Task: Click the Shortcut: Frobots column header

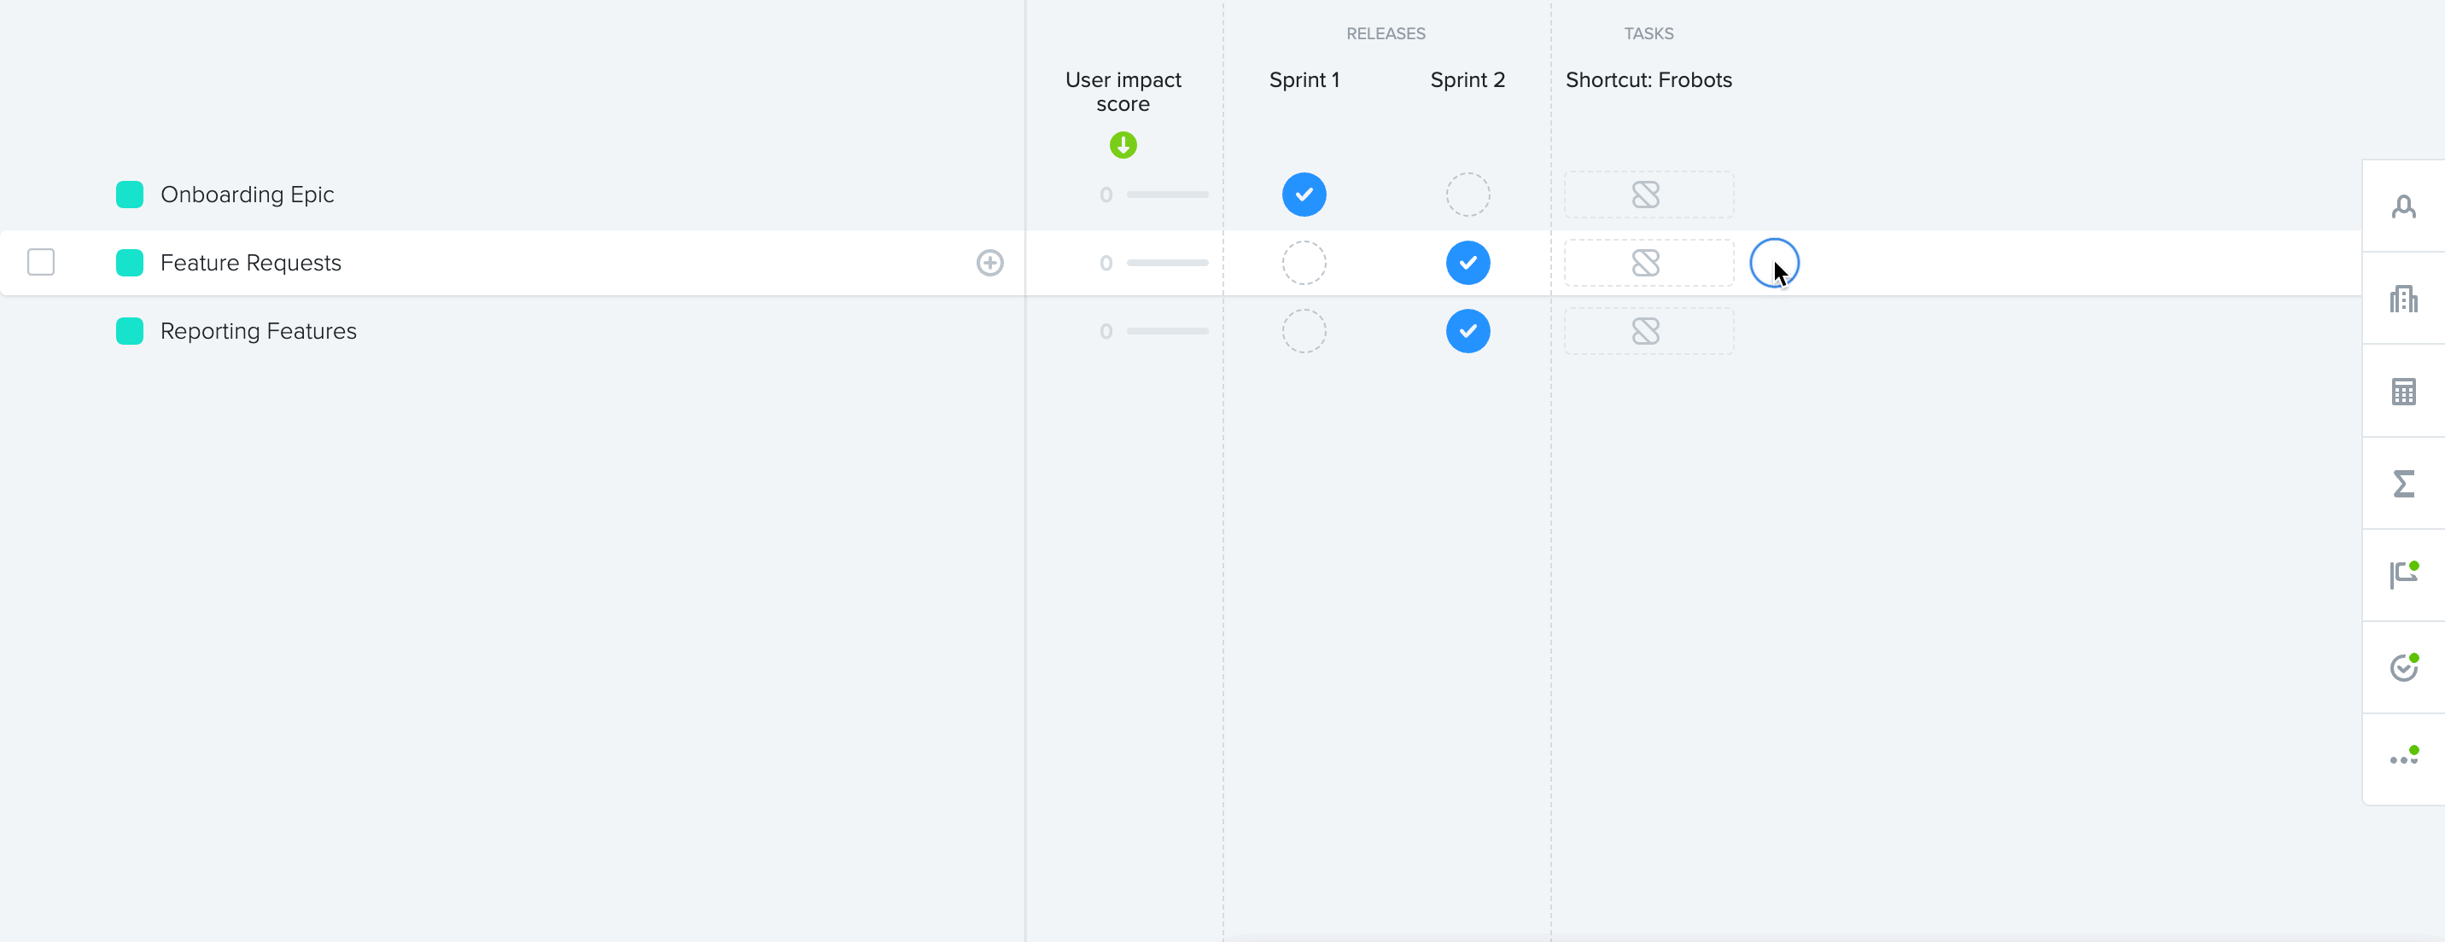Action: 1648,79
